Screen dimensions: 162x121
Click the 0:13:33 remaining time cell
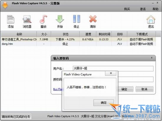pyautogui.click(x=104, y=39)
